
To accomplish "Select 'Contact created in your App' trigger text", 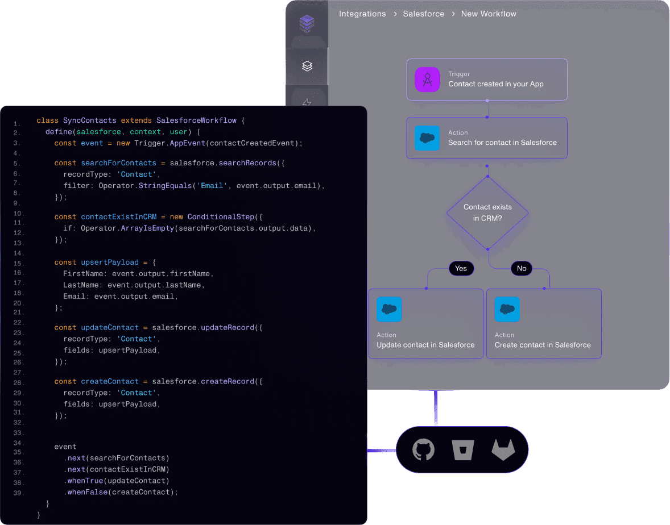I will 496,84.
